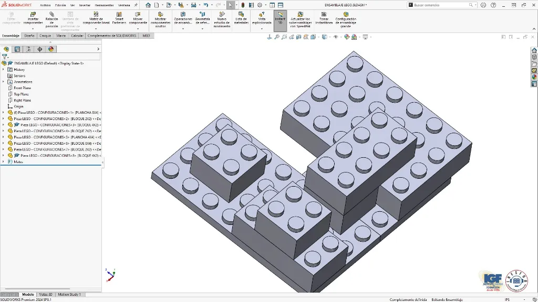Viewport: 538px width, 302px height.
Task: Open the Motion Study 1 bottom tab
Action: (69, 295)
